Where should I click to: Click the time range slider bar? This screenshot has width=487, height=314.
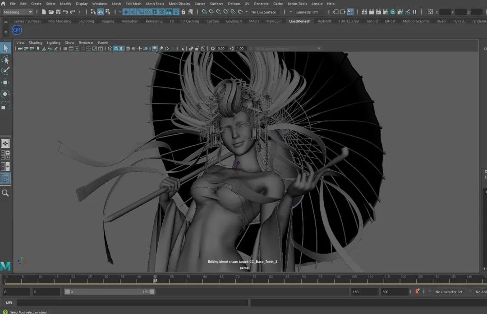tap(110, 292)
